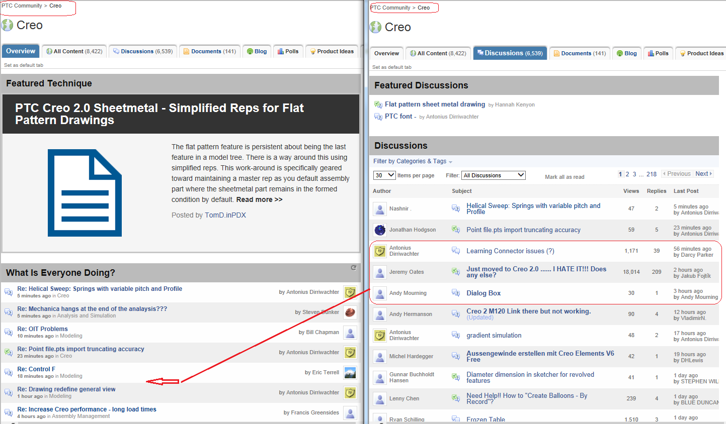726x424 pixels.
Task: Click Set as default tab in left window
Action: pyautogui.click(x=24, y=65)
